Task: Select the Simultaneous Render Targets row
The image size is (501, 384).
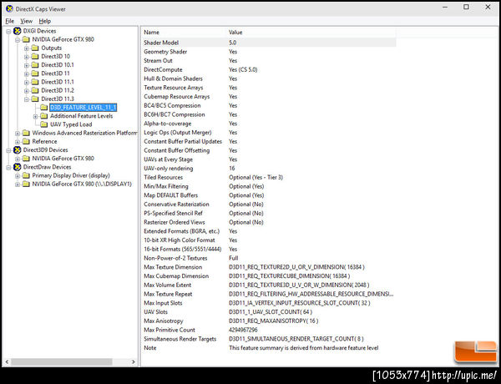Action: click(269, 339)
